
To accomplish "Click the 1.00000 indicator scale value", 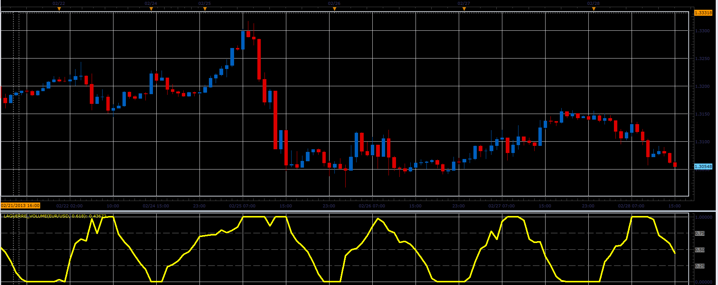I will coord(703,217).
